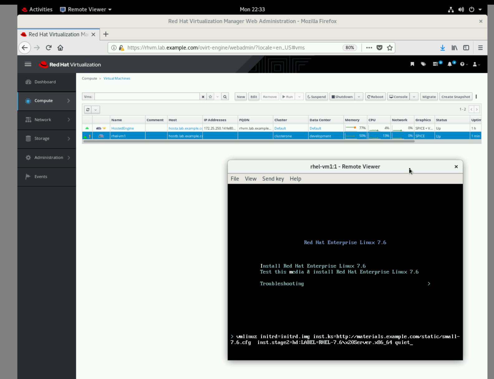
Task: Open the Firefox application menu
Action: [x=480, y=48]
